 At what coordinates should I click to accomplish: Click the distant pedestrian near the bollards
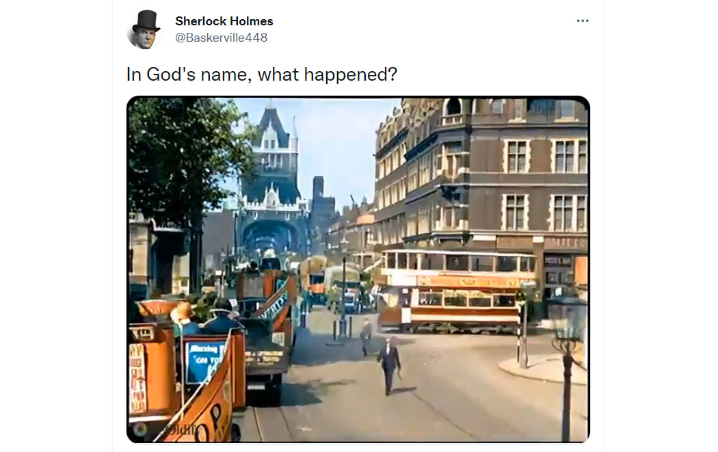(365, 336)
